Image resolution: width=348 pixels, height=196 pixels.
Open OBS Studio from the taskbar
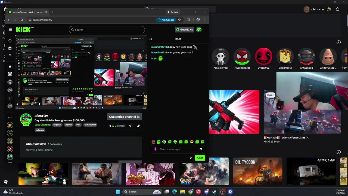pos(222,192)
